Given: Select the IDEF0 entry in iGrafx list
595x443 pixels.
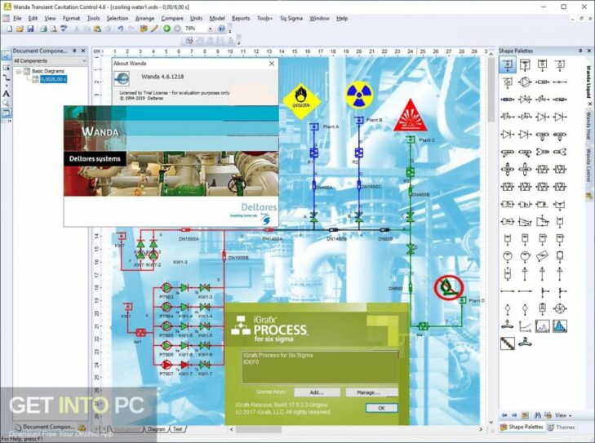Looking at the screenshot, I should tap(251, 362).
